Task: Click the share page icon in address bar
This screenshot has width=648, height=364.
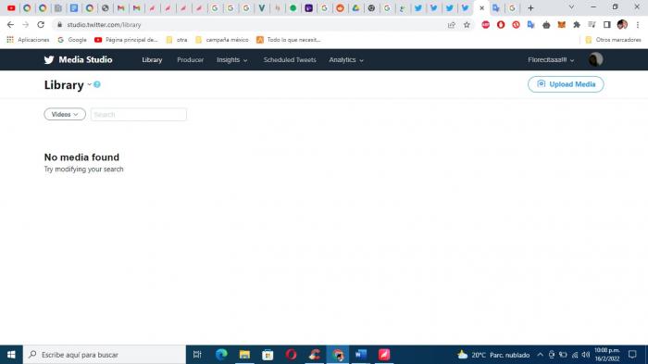Action: click(x=452, y=25)
